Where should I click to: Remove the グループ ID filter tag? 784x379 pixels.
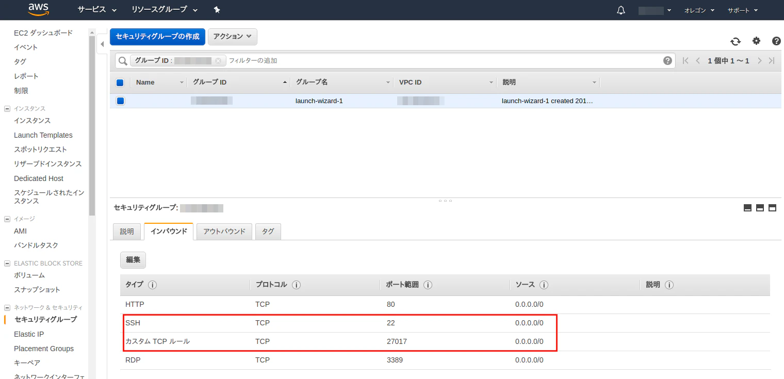(x=218, y=61)
